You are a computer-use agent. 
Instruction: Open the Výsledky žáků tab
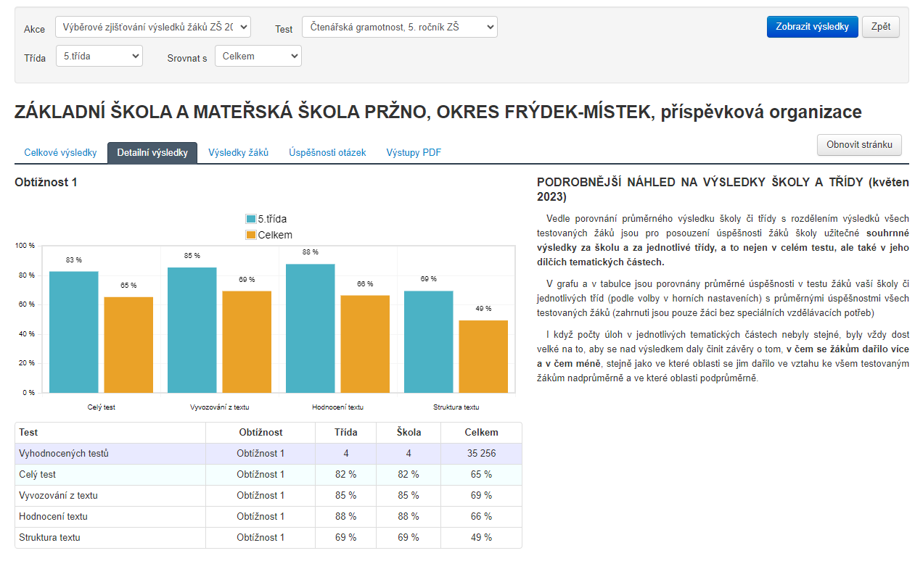point(238,153)
